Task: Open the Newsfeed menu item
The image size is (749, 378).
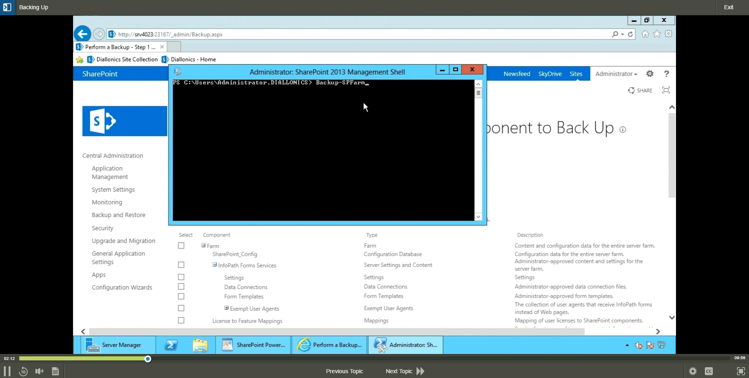Action: click(517, 74)
